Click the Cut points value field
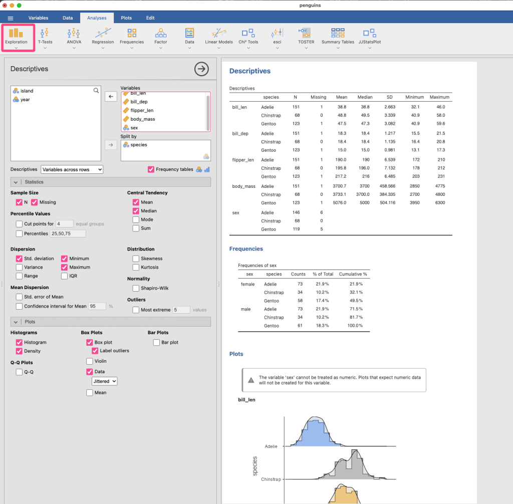This screenshot has height=504, width=513. click(x=65, y=224)
